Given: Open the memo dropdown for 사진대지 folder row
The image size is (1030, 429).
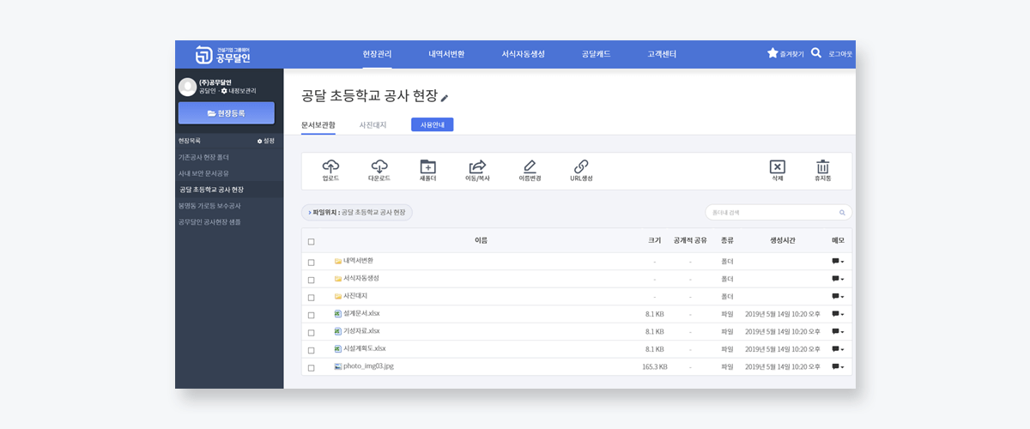Looking at the screenshot, I should [838, 297].
